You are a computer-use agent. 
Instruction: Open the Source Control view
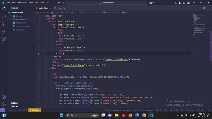[4, 24]
